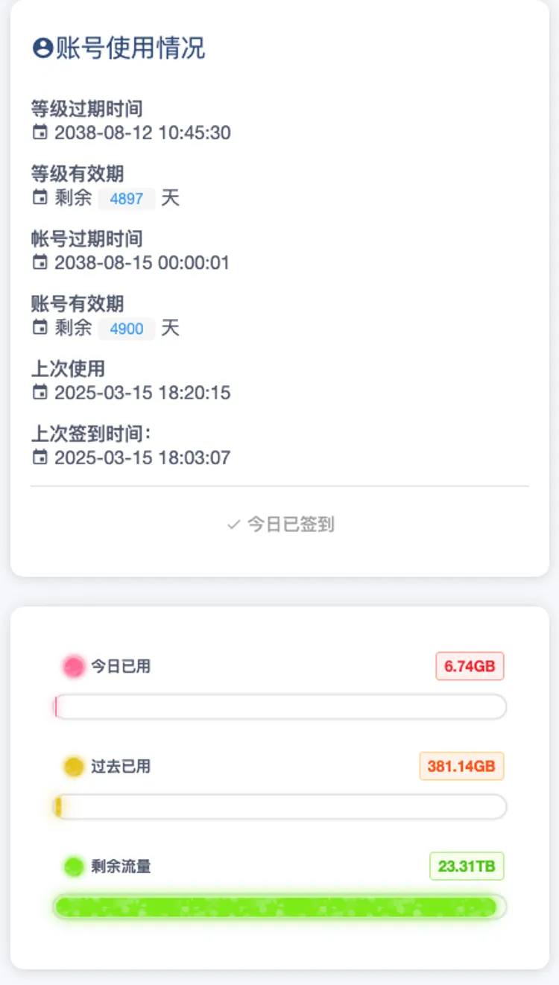Click the calendar icon beside 2038-08-12 10:45:30
Image resolution: width=559 pixels, height=985 pixels.
(40, 133)
